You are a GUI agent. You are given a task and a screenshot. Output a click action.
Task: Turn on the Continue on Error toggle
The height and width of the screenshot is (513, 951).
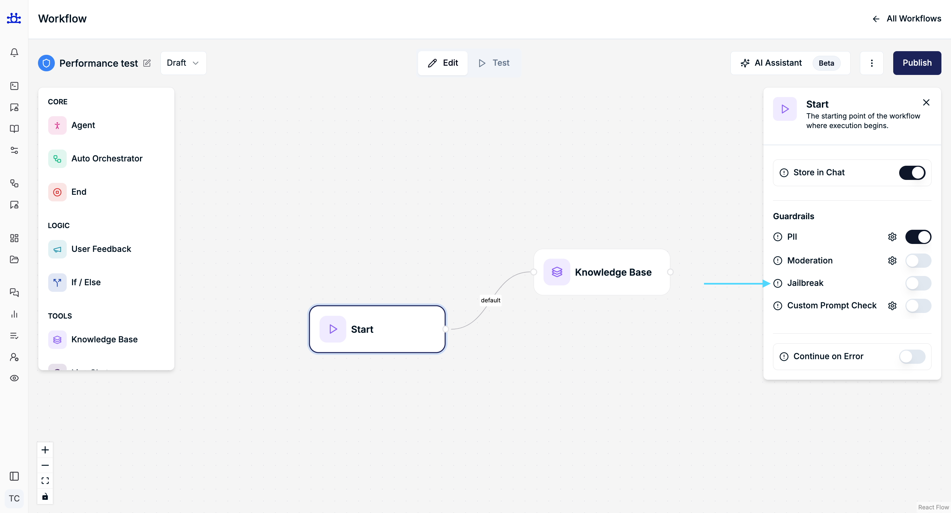click(x=912, y=357)
